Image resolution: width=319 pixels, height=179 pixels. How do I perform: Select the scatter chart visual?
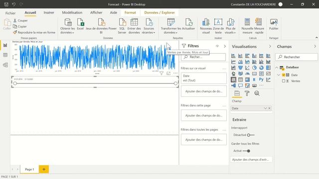coord(247,68)
